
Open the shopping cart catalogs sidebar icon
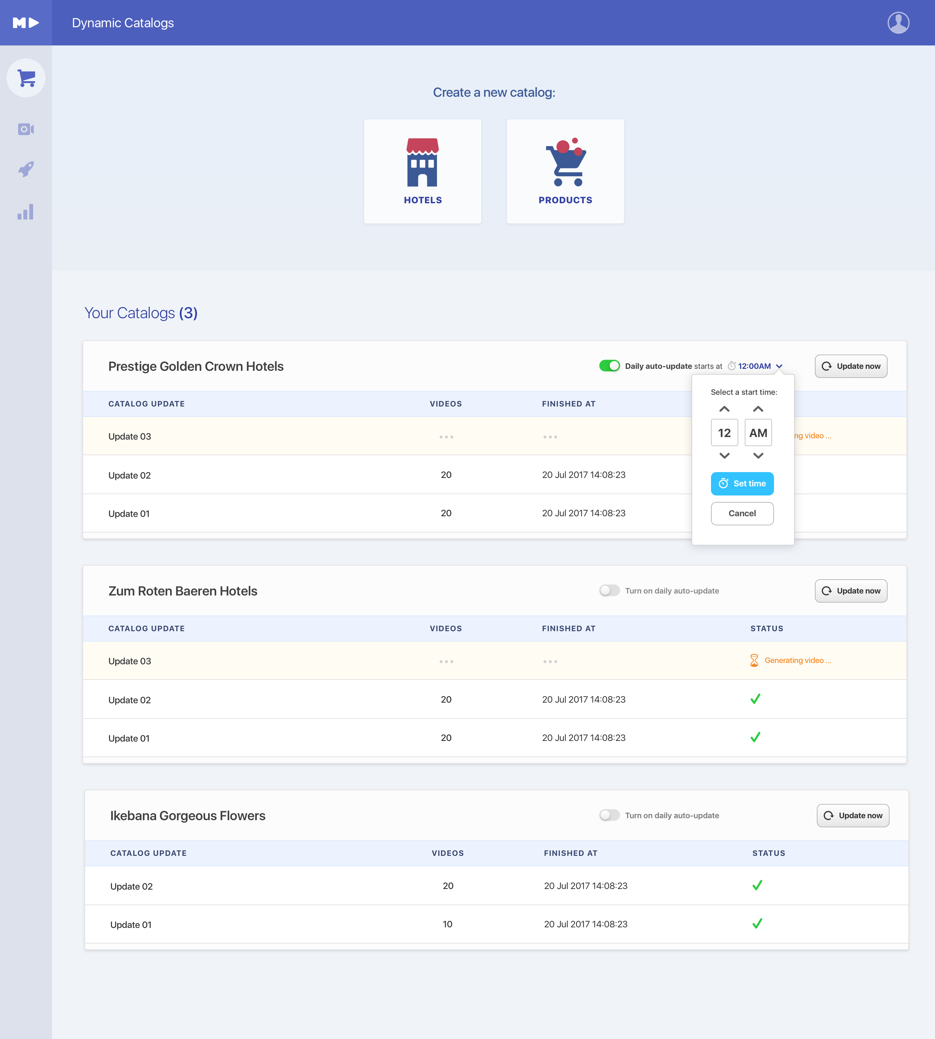pyautogui.click(x=26, y=78)
